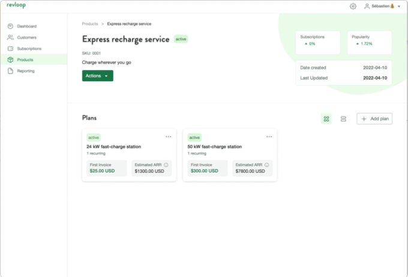Viewport: 408px width, 277px height.
Task: Click the info icon beside the $7800.00 Estimated ARR
Action: [x=266, y=165]
